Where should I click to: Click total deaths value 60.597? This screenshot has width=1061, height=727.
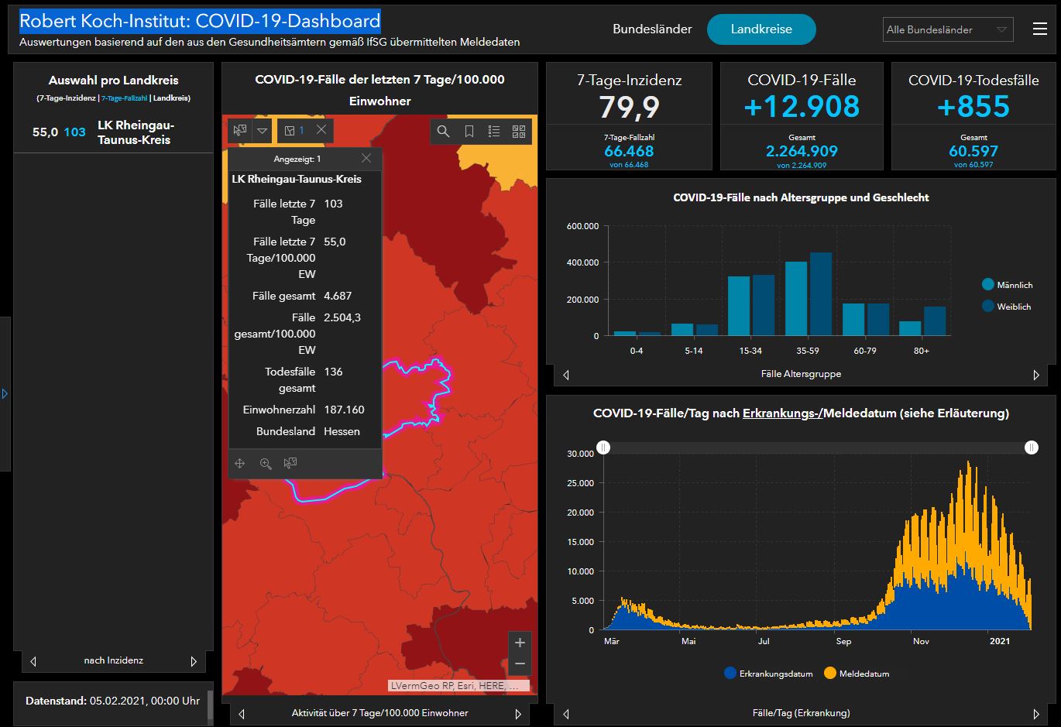(x=973, y=152)
